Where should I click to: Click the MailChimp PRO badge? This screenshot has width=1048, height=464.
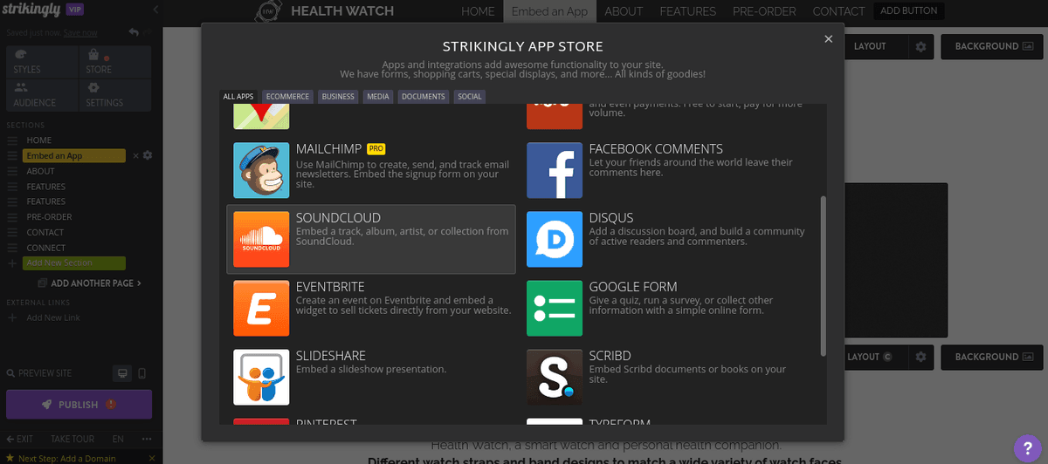[x=376, y=149]
